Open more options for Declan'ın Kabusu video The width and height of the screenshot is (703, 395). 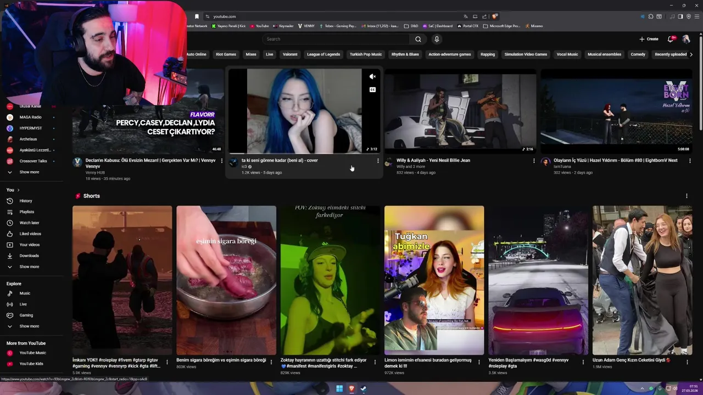(221, 161)
